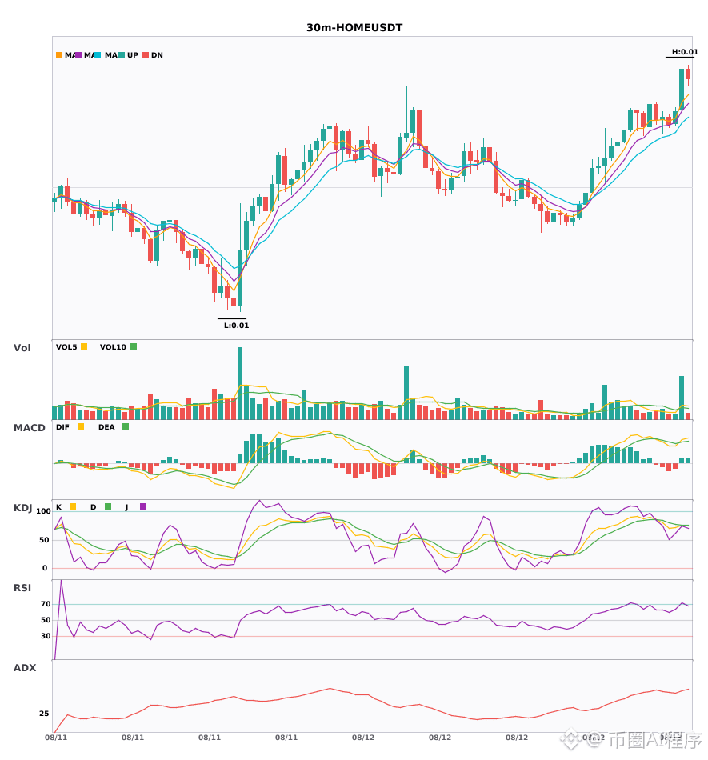Screen dimensions: 708x760
Task: Click the KDJ axis value 0
Action: click(x=45, y=568)
